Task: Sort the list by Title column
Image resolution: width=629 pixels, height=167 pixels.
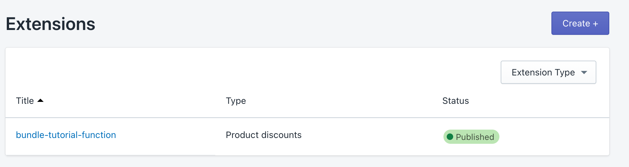Action: 25,101
